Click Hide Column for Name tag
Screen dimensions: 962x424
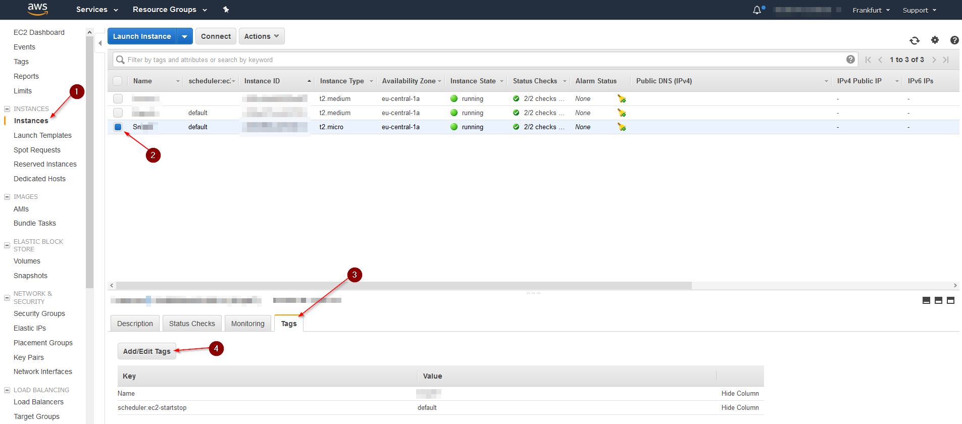tap(740, 393)
